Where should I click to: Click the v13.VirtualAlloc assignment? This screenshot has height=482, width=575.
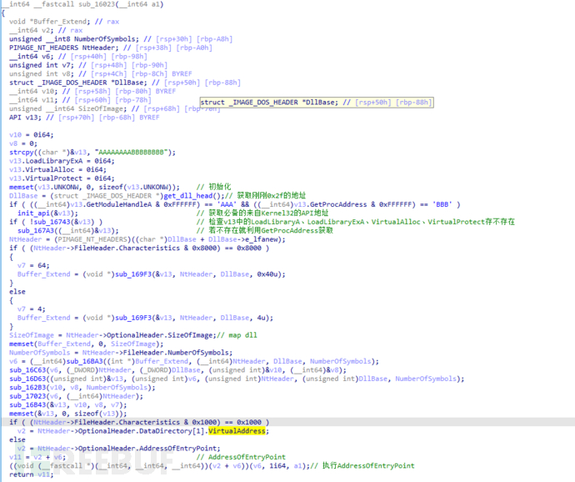click(57, 169)
